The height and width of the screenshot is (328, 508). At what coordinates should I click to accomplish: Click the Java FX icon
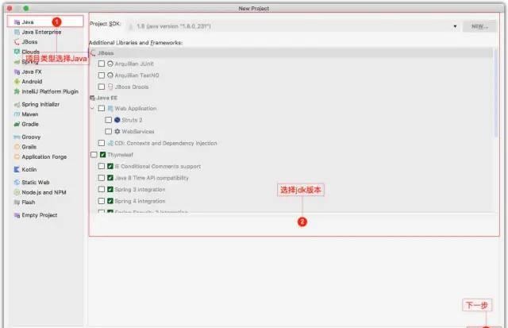pyautogui.click(x=17, y=71)
